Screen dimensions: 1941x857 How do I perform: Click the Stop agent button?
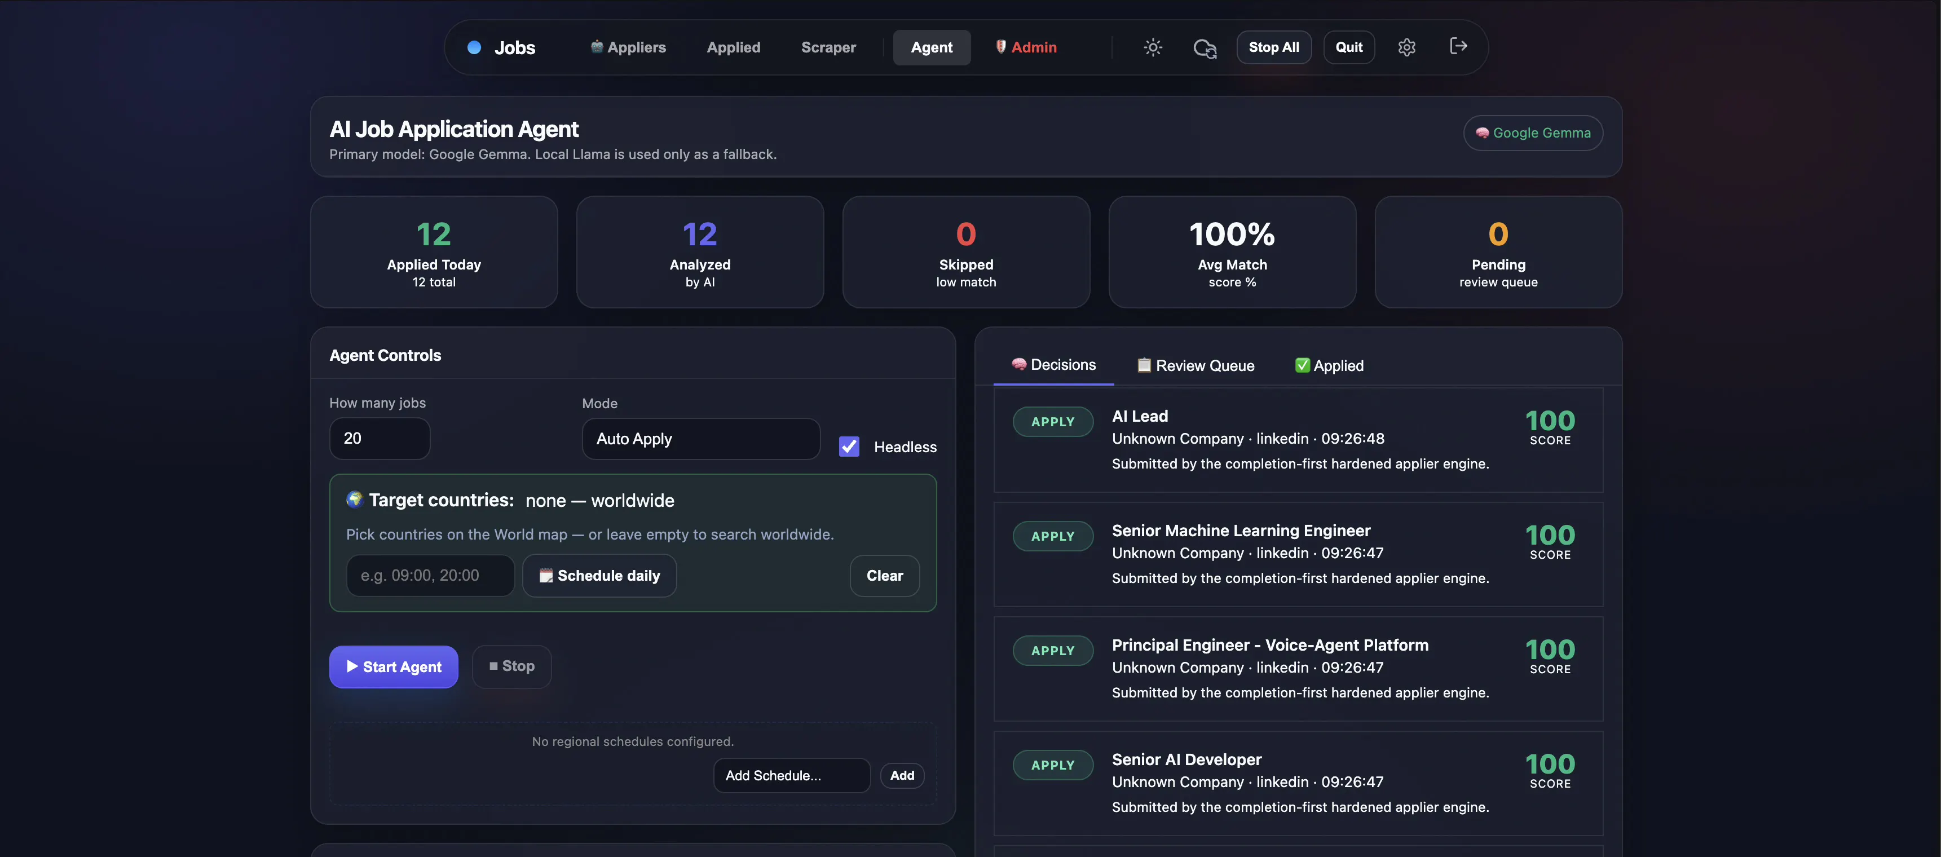(x=511, y=666)
